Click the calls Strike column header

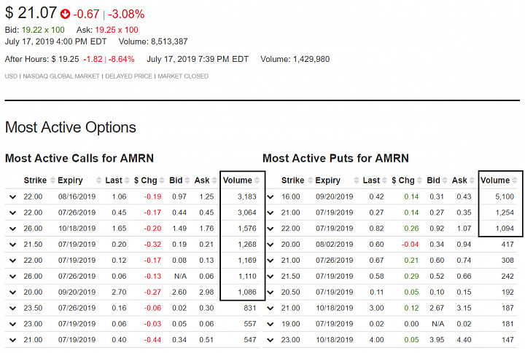[35, 181]
